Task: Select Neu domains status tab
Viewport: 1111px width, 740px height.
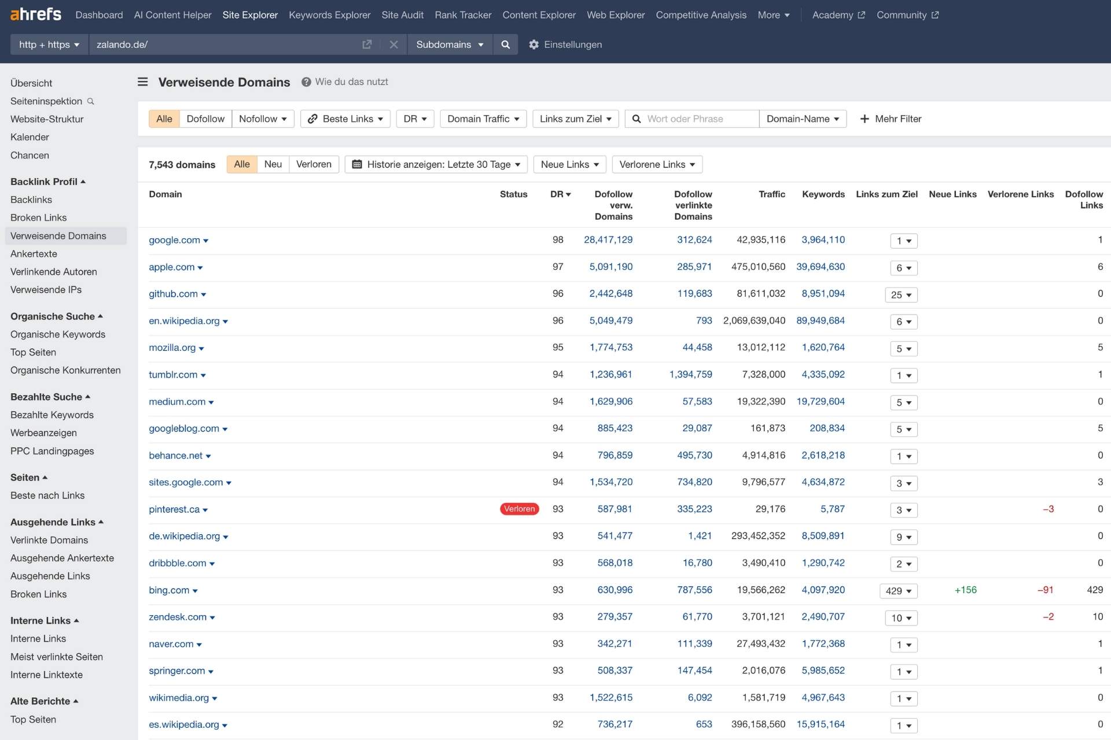Action: [273, 164]
